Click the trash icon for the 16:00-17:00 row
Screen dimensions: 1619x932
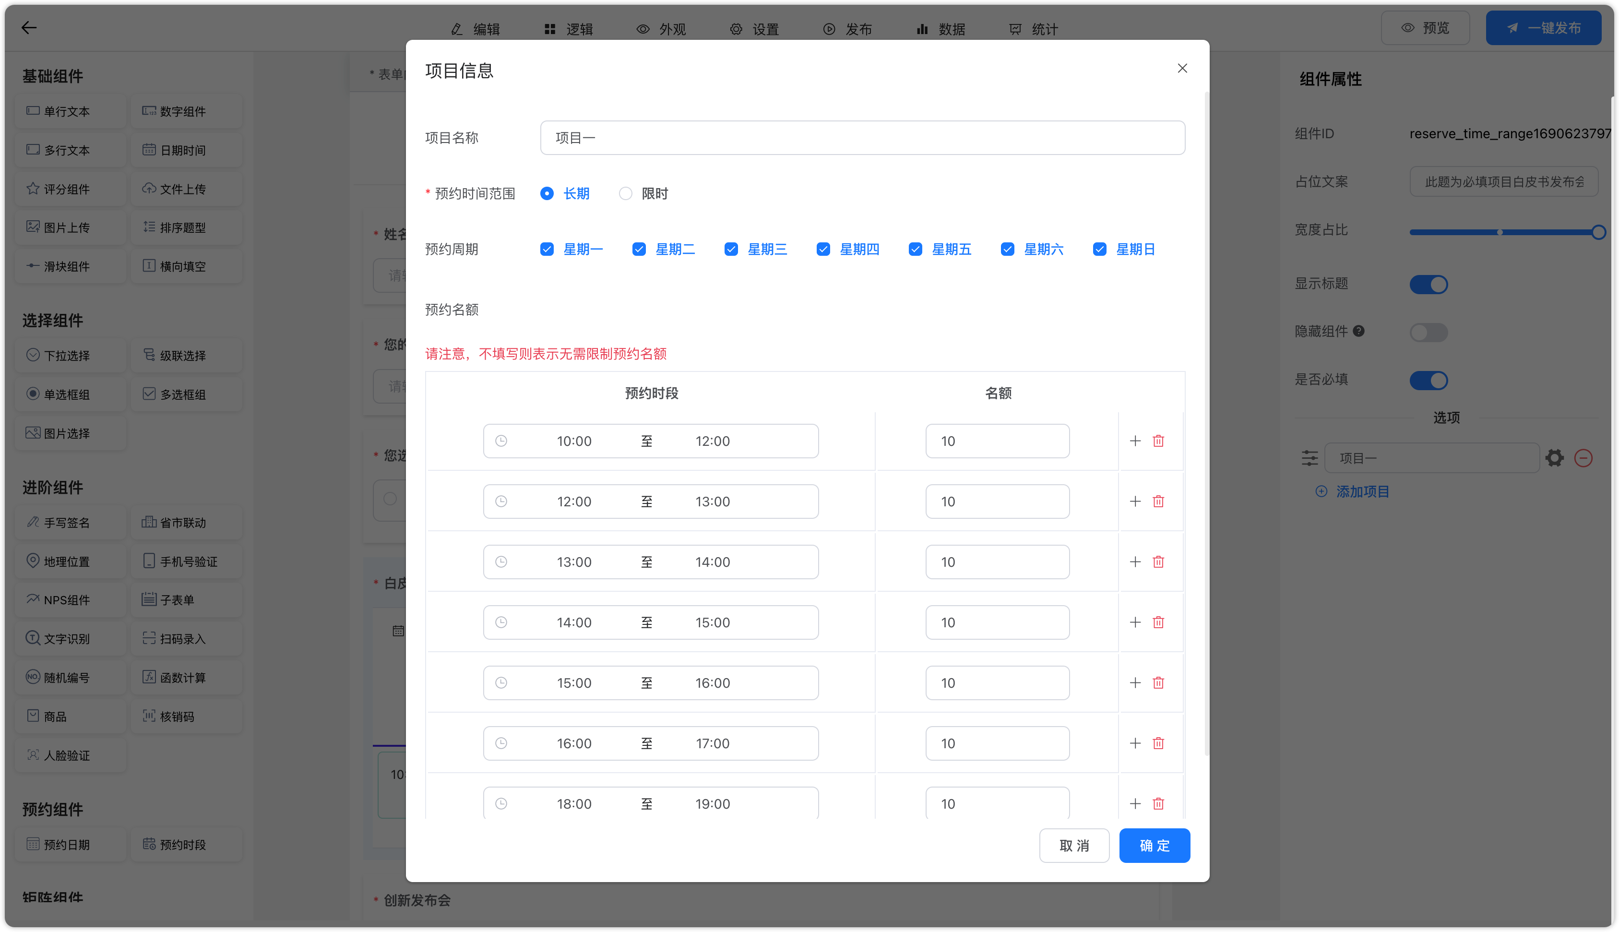point(1158,743)
